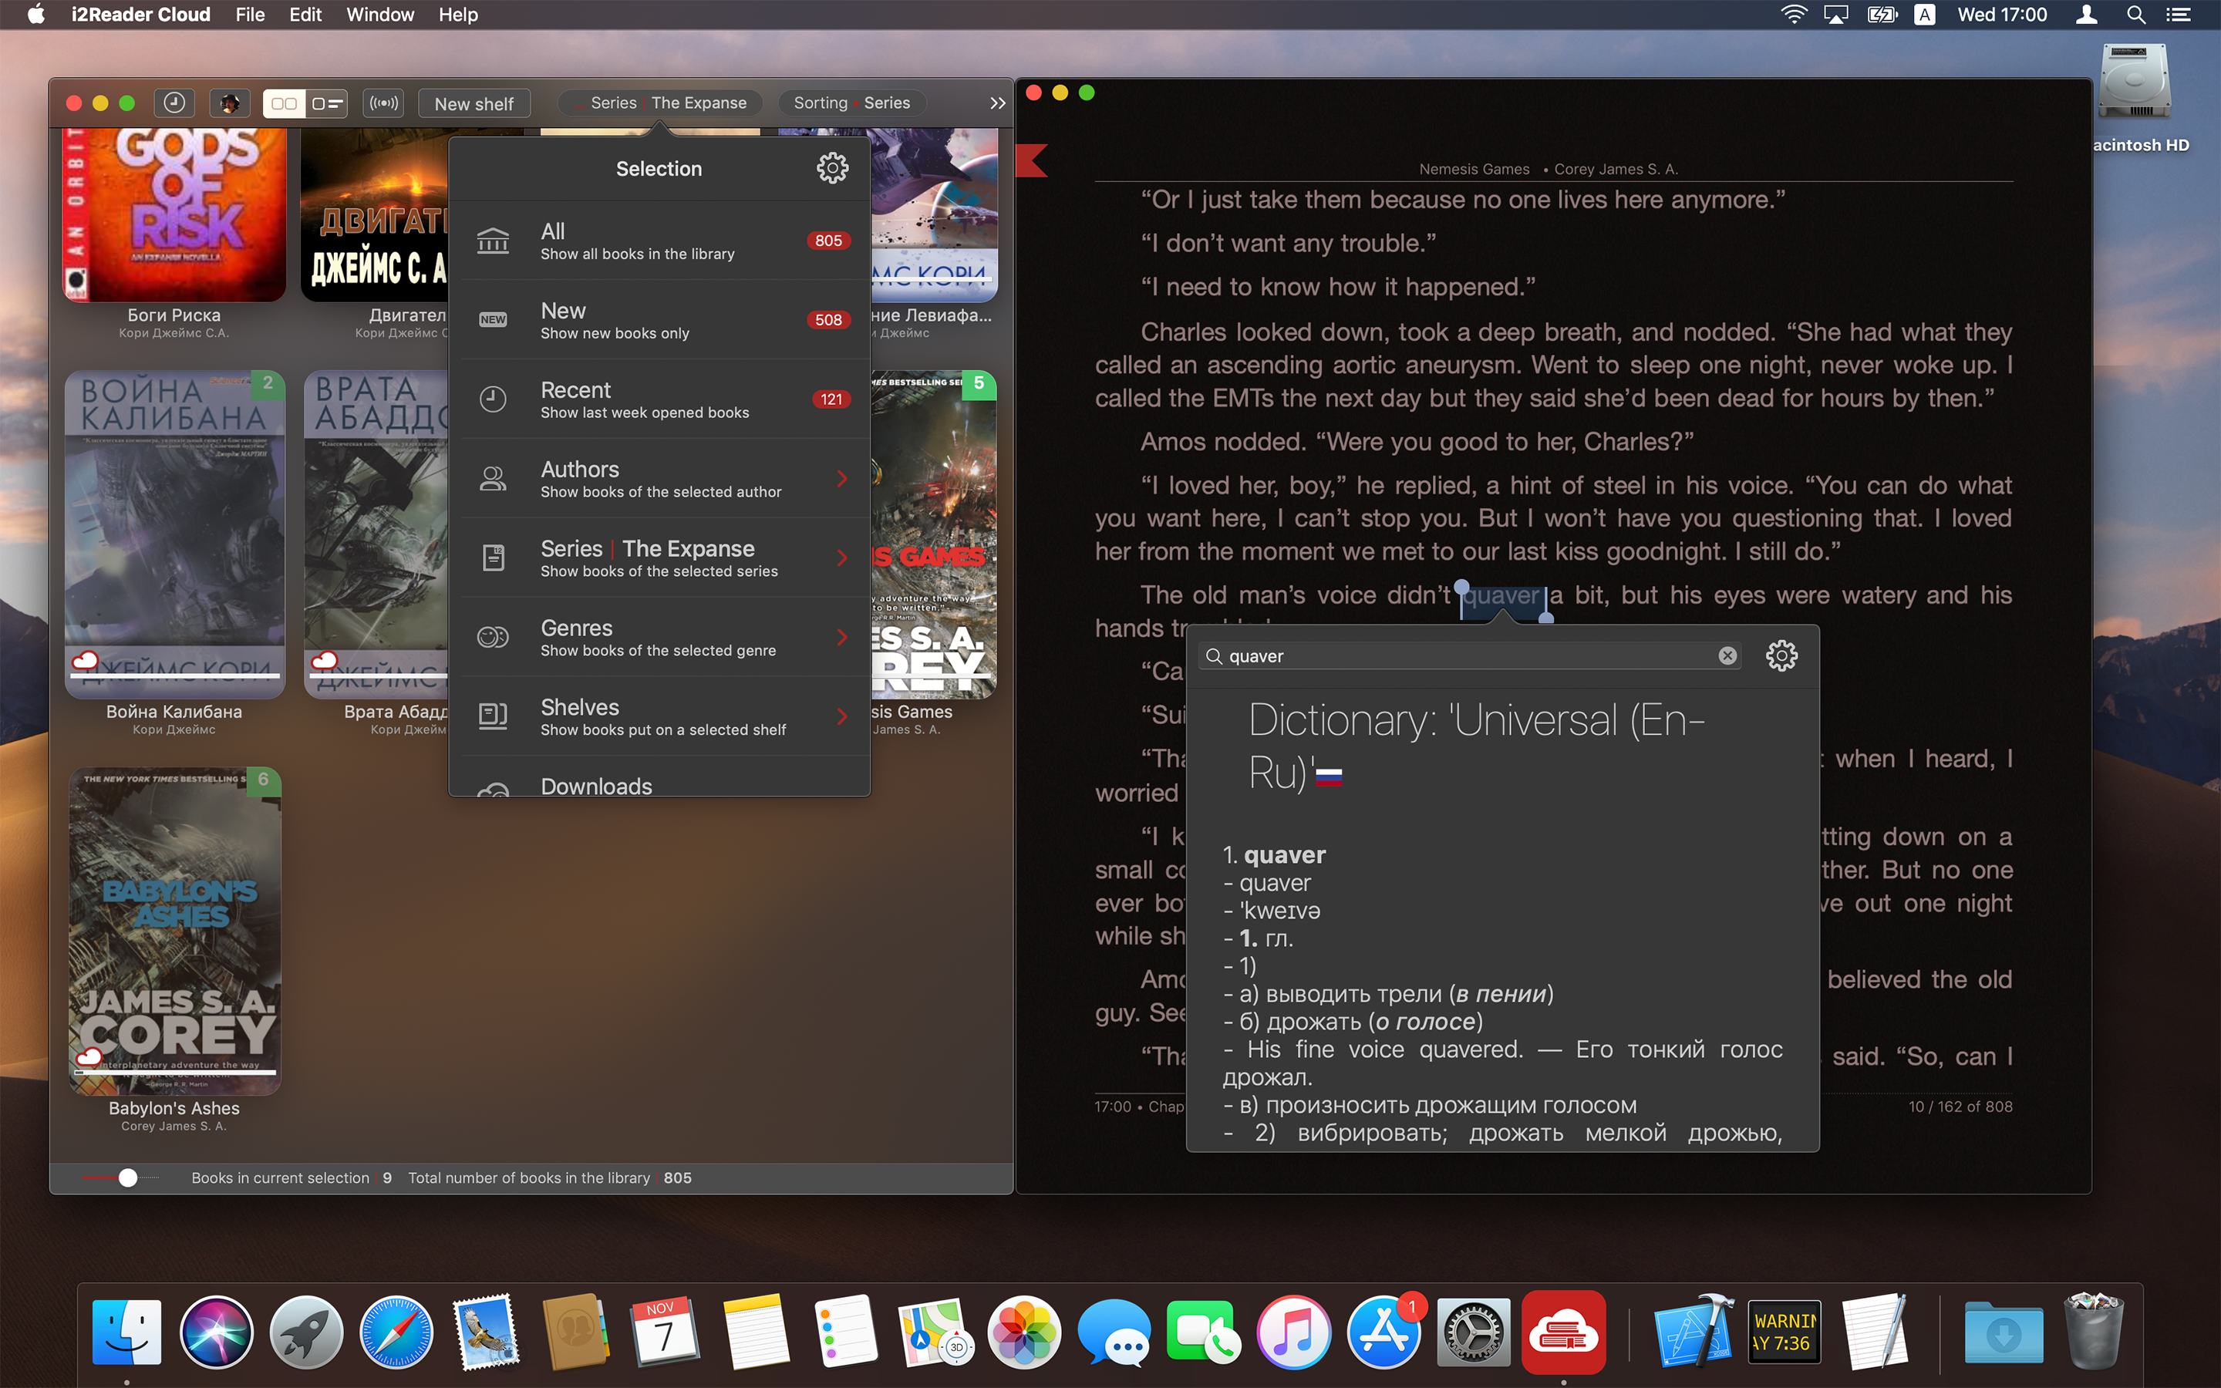This screenshot has width=2221, height=1388.
Task: Open the user avatar account button
Action: [230, 103]
